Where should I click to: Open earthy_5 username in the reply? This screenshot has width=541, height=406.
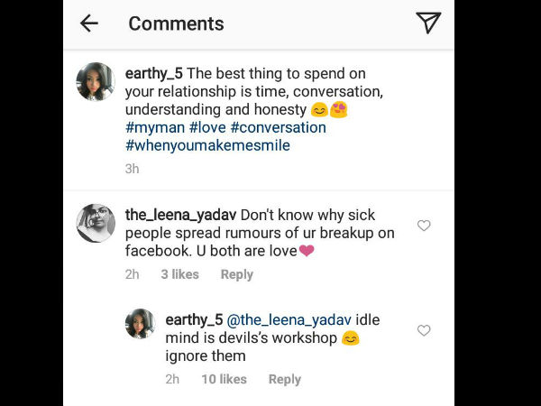(x=194, y=319)
